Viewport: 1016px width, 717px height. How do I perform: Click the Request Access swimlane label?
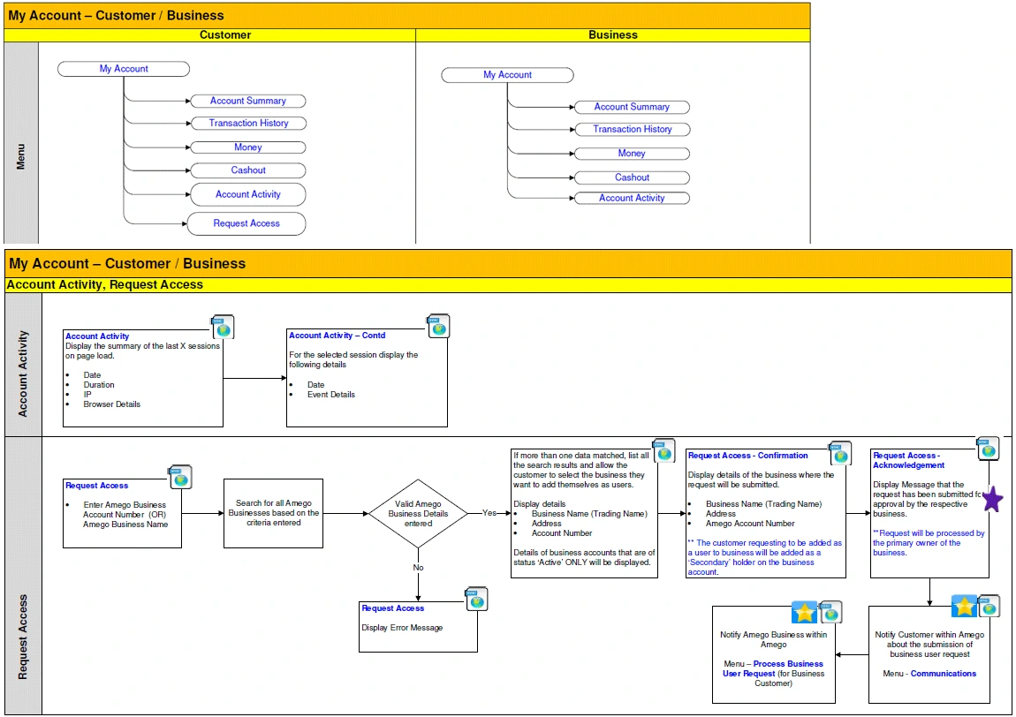click(23, 638)
